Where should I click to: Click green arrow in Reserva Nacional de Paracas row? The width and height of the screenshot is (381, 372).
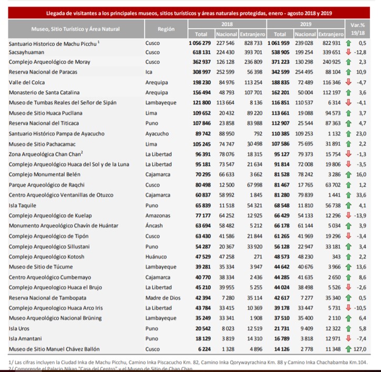[x=348, y=72]
